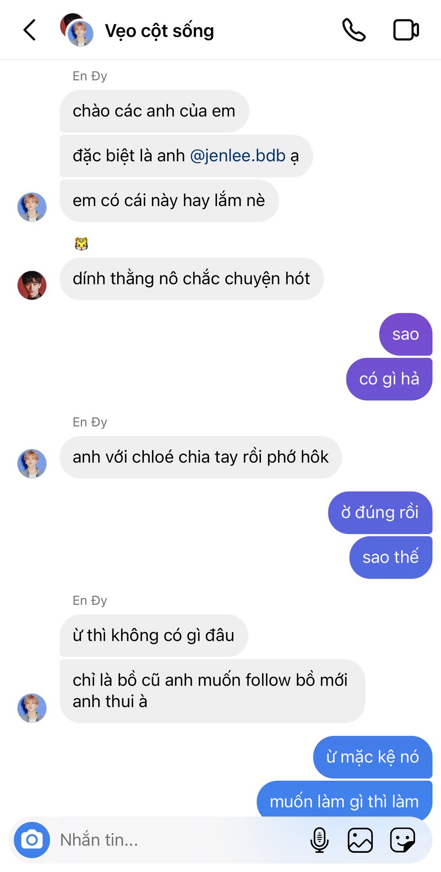The height and width of the screenshot is (872, 441).
Task: Select the 'chỉ là bồ cũ anh' message
Action: point(212,691)
